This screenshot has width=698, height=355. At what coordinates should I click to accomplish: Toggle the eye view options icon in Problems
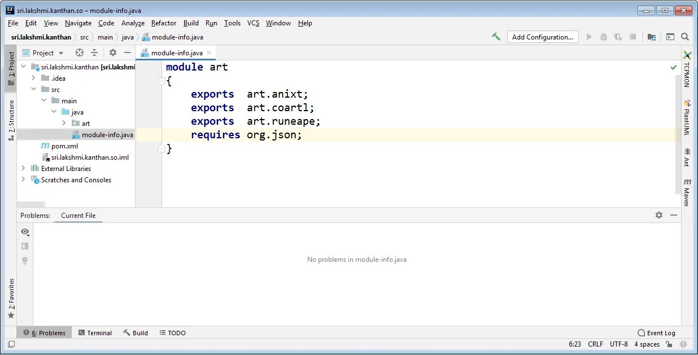pos(25,231)
